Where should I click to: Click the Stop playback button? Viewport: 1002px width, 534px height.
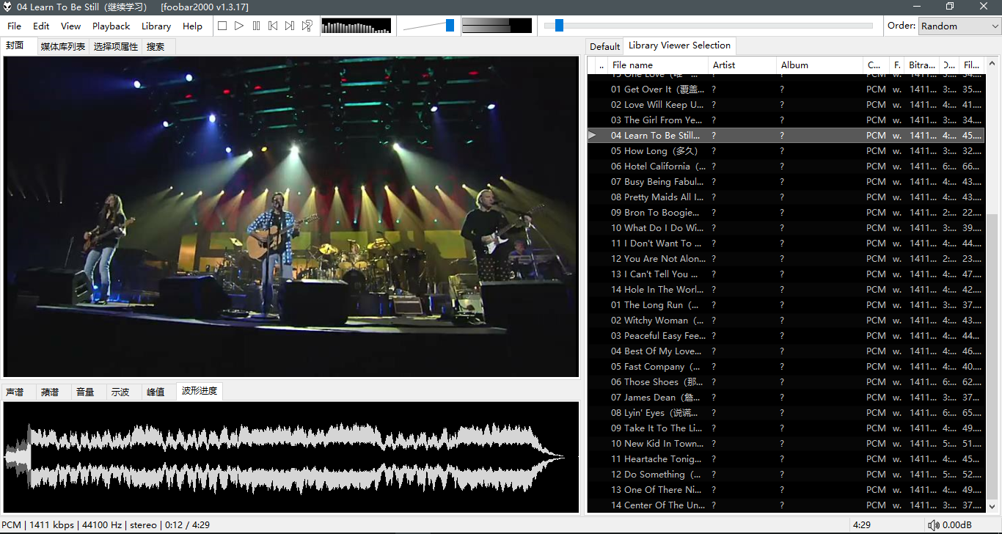(222, 26)
